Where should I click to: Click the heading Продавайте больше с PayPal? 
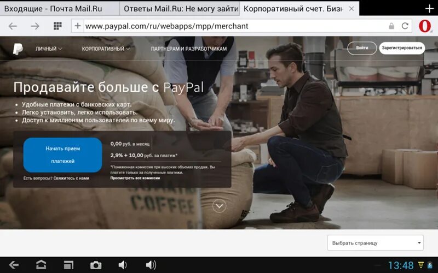point(108,87)
